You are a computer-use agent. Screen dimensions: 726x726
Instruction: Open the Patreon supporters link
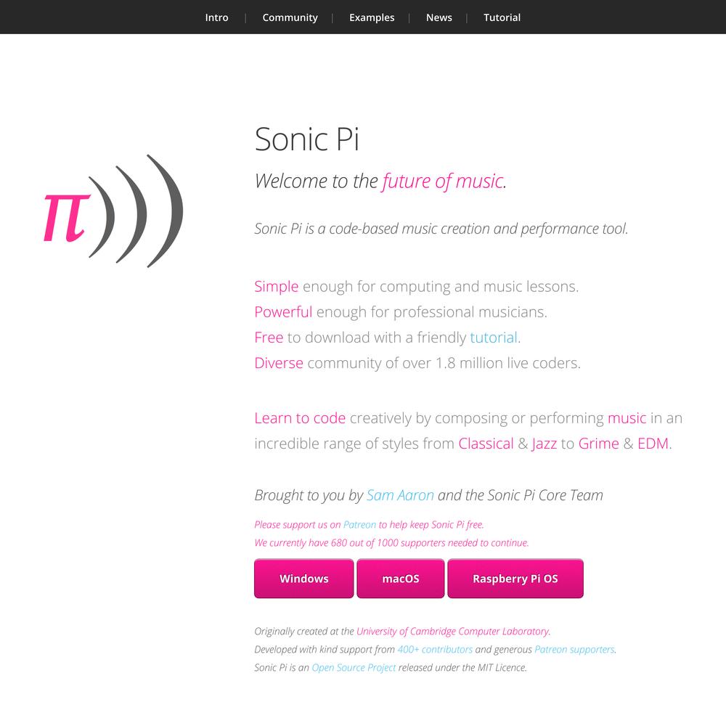pos(574,650)
